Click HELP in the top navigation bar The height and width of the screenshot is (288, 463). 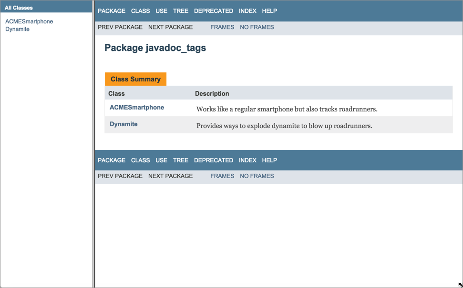269,11
